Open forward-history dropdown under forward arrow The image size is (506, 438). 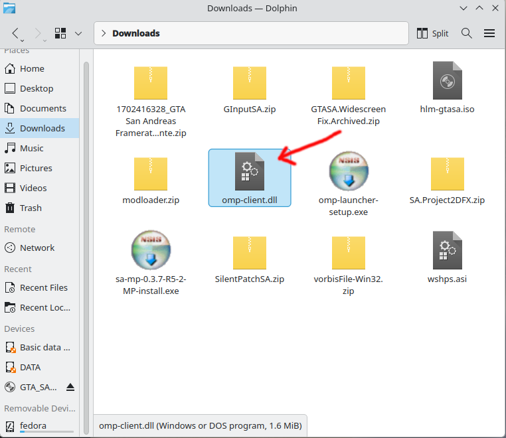[x=44, y=40]
